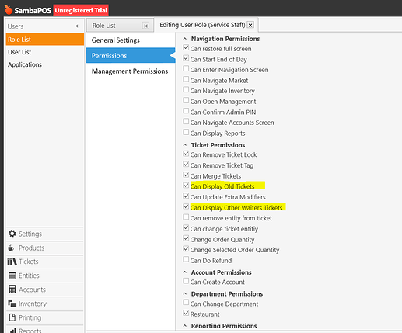Open Settings via its gear icon
The height and width of the screenshot is (333, 402).
12,234
